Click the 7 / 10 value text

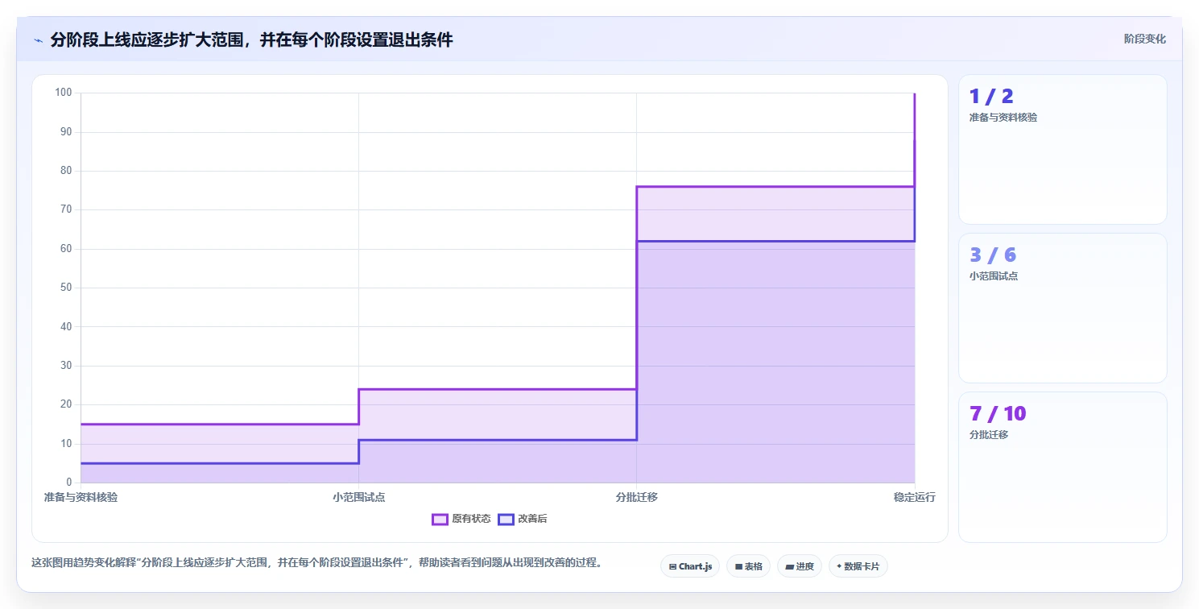tap(998, 414)
